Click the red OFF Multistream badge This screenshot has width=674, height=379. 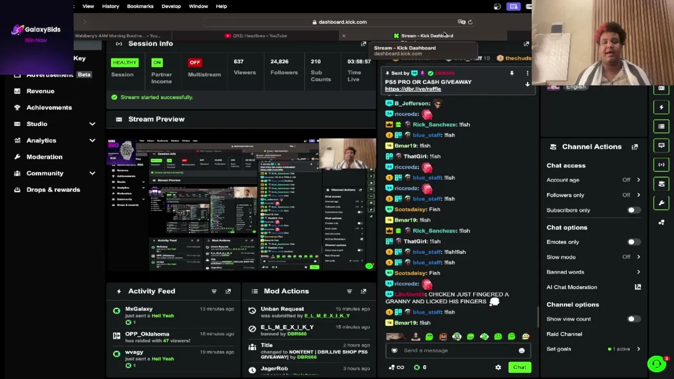tap(195, 63)
